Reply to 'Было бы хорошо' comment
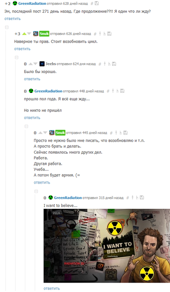 coord(32,79)
